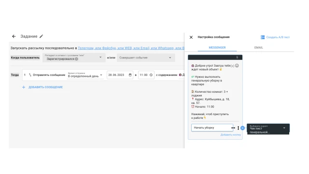Open the clock time picker icon
The width and height of the screenshot is (309, 174).
click(x=151, y=75)
